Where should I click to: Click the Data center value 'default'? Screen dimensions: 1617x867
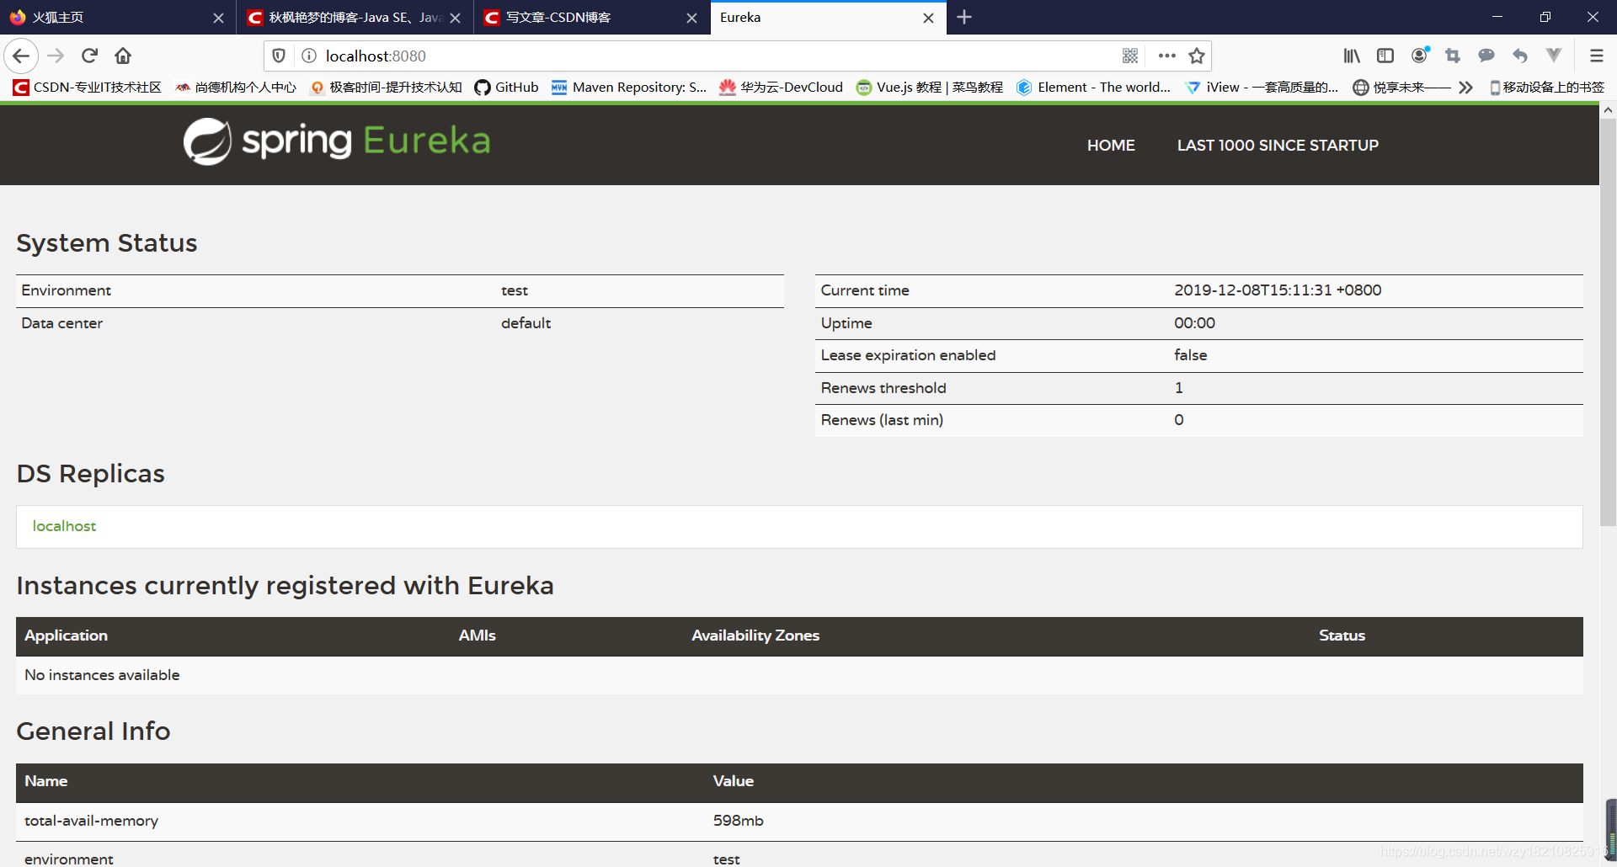click(x=526, y=323)
